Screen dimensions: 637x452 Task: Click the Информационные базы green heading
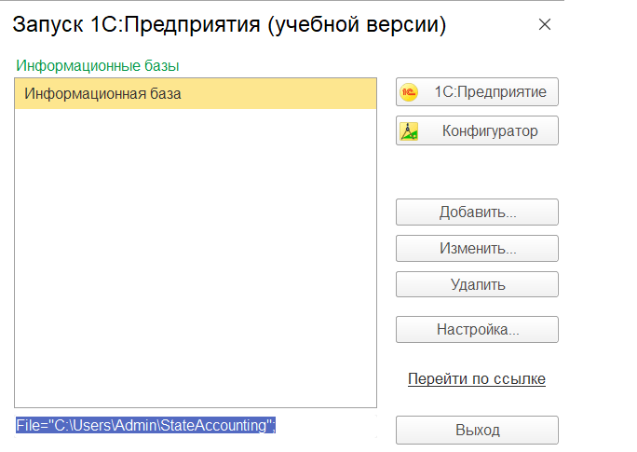point(97,66)
